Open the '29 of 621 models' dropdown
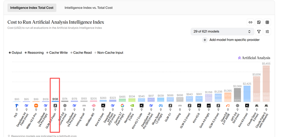The width and height of the screenshot is (283, 137). [x=222, y=32]
